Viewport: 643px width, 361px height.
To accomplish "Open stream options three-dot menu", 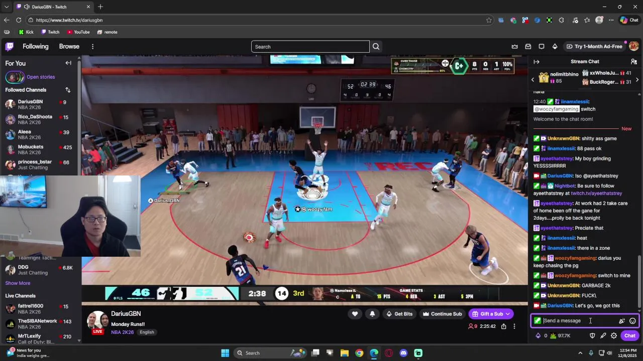I will point(514,326).
